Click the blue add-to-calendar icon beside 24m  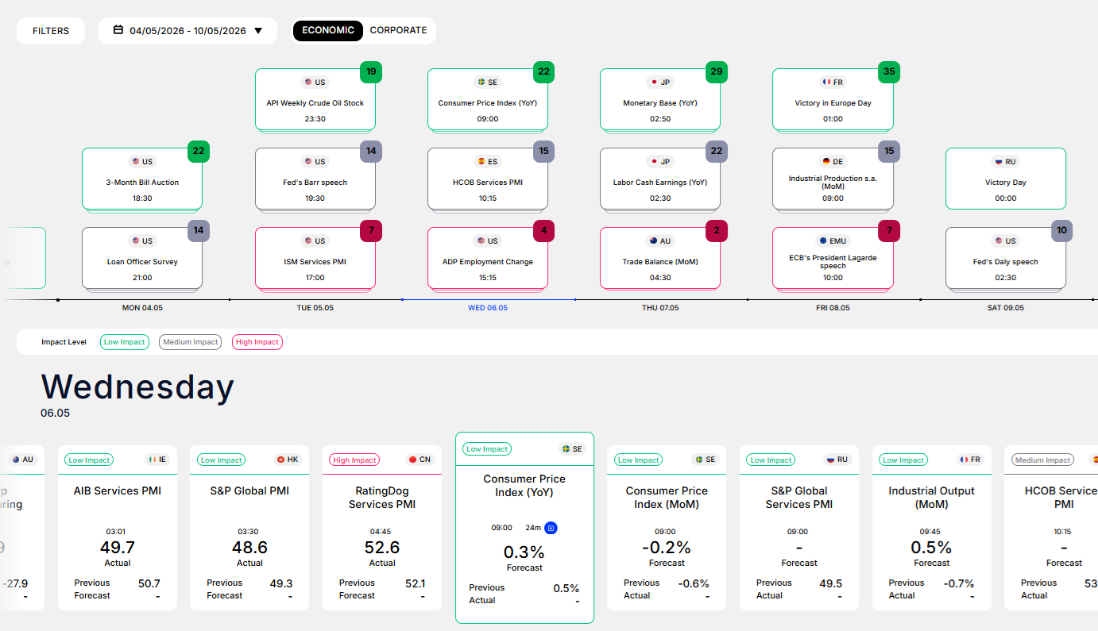point(551,528)
